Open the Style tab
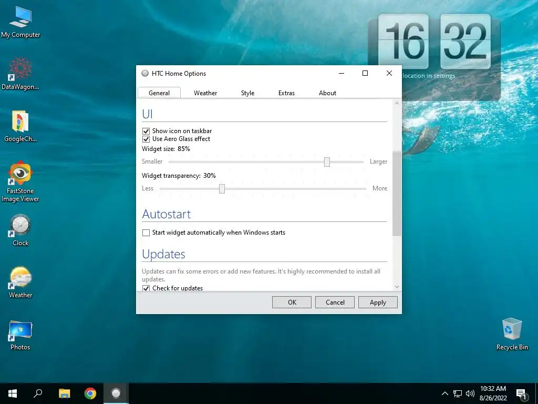The width and height of the screenshot is (538, 404). click(248, 93)
